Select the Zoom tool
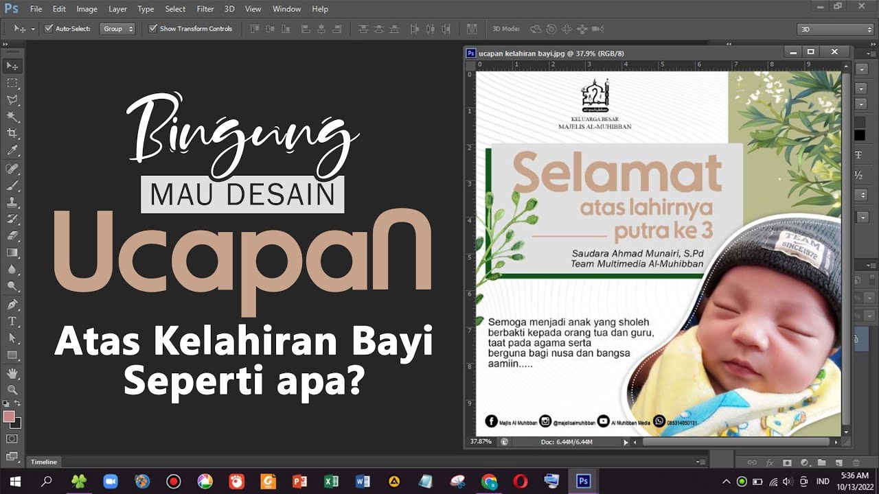This screenshot has height=494, width=879. click(x=12, y=390)
